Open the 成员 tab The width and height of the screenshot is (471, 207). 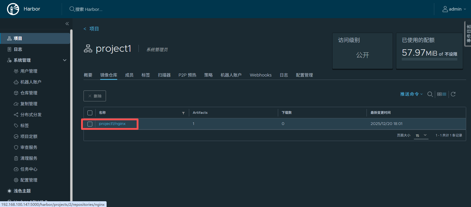click(129, 75)
